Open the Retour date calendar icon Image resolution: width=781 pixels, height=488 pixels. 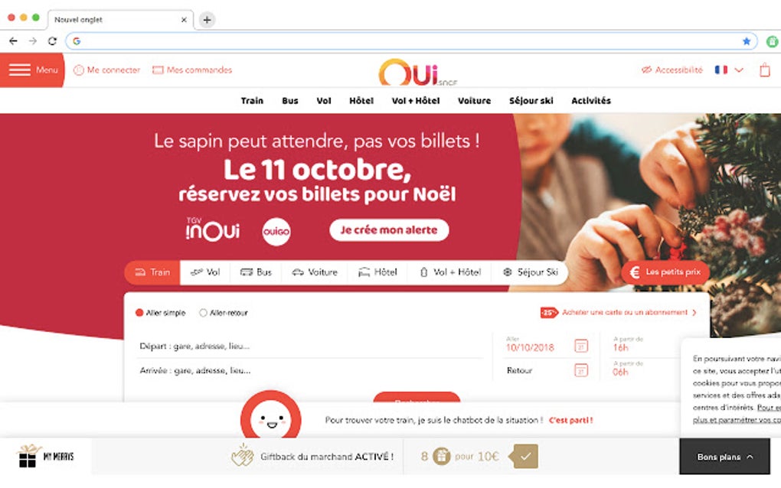[580, 370]
